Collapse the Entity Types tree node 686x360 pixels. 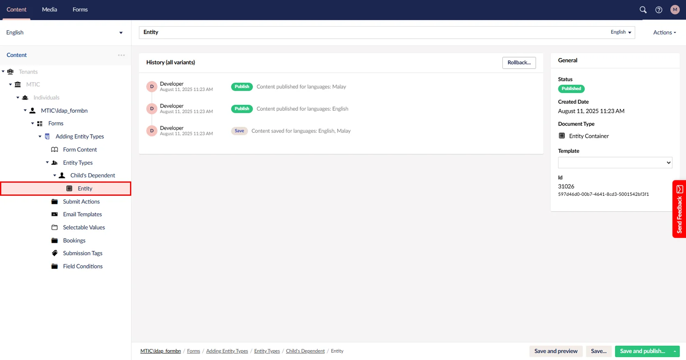(x=47, y=163)
